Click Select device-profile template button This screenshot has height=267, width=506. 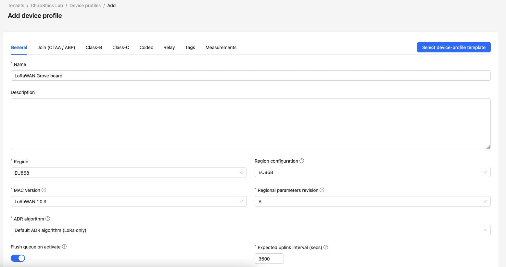454,47
